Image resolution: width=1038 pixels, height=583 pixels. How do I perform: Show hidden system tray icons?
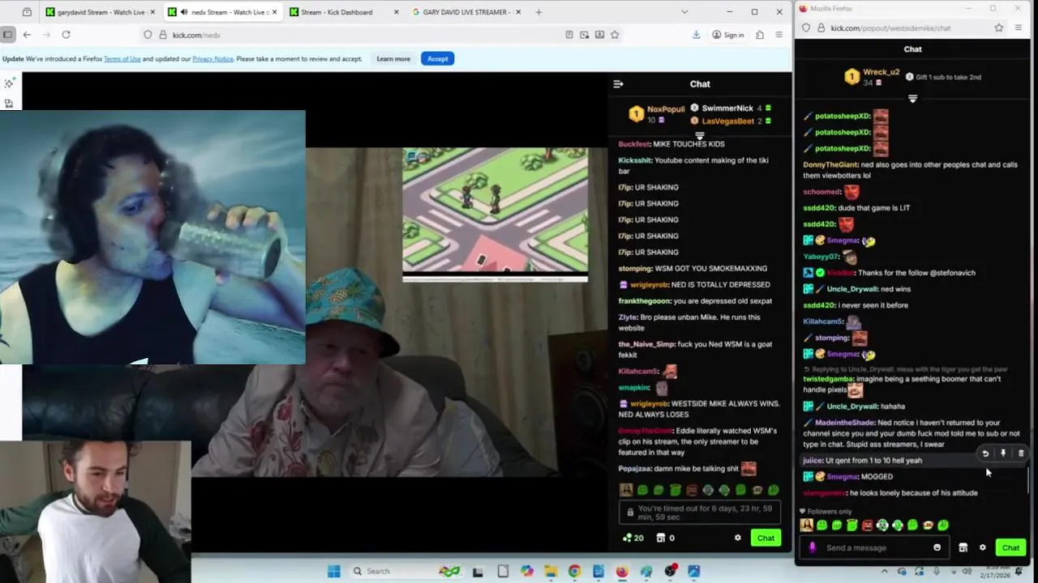pyautogui.click(x=884, y=571)
